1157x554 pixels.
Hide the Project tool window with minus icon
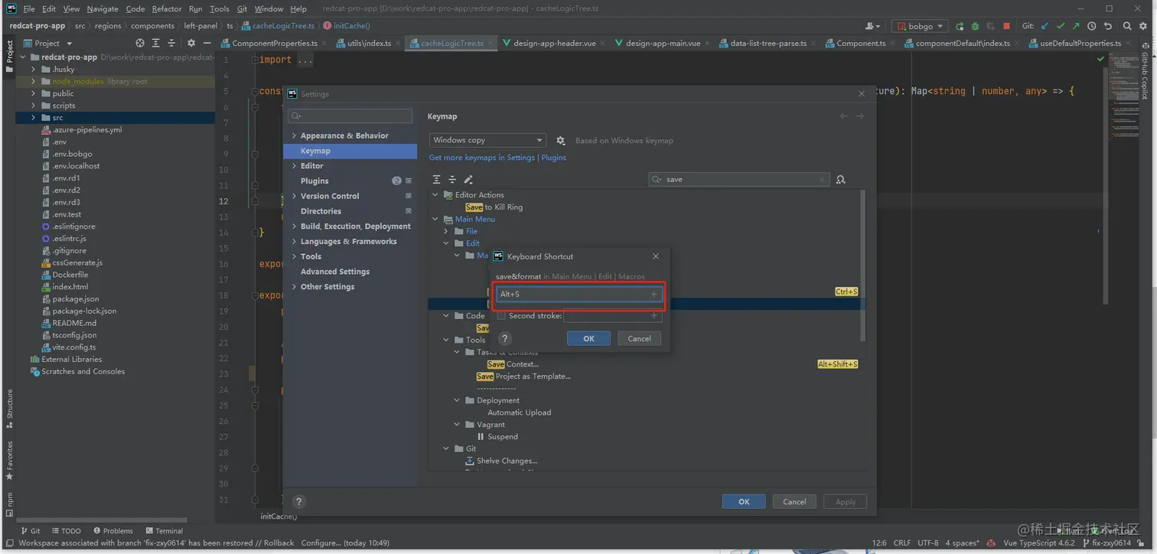(x=206, y=44)
